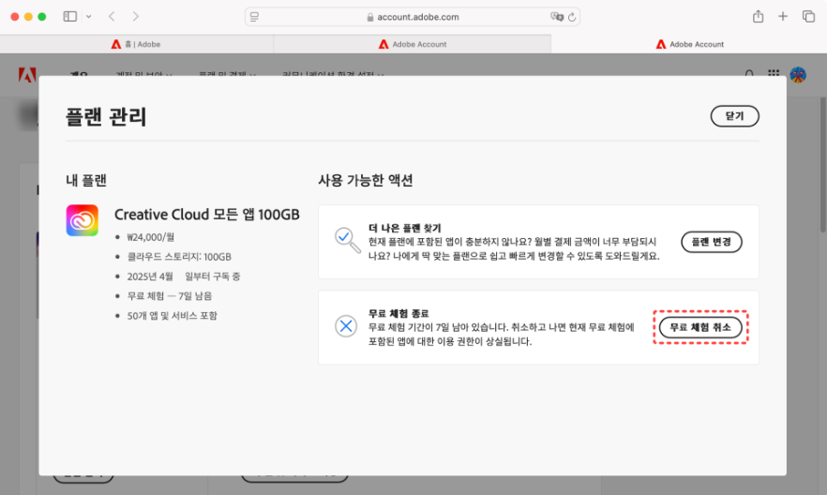
Task: Click the 내 플랜 heading
Action: point(86,180)
